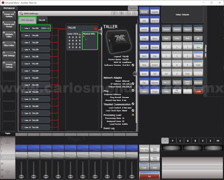Select the I attribute bank button

[x=165, y=141]
